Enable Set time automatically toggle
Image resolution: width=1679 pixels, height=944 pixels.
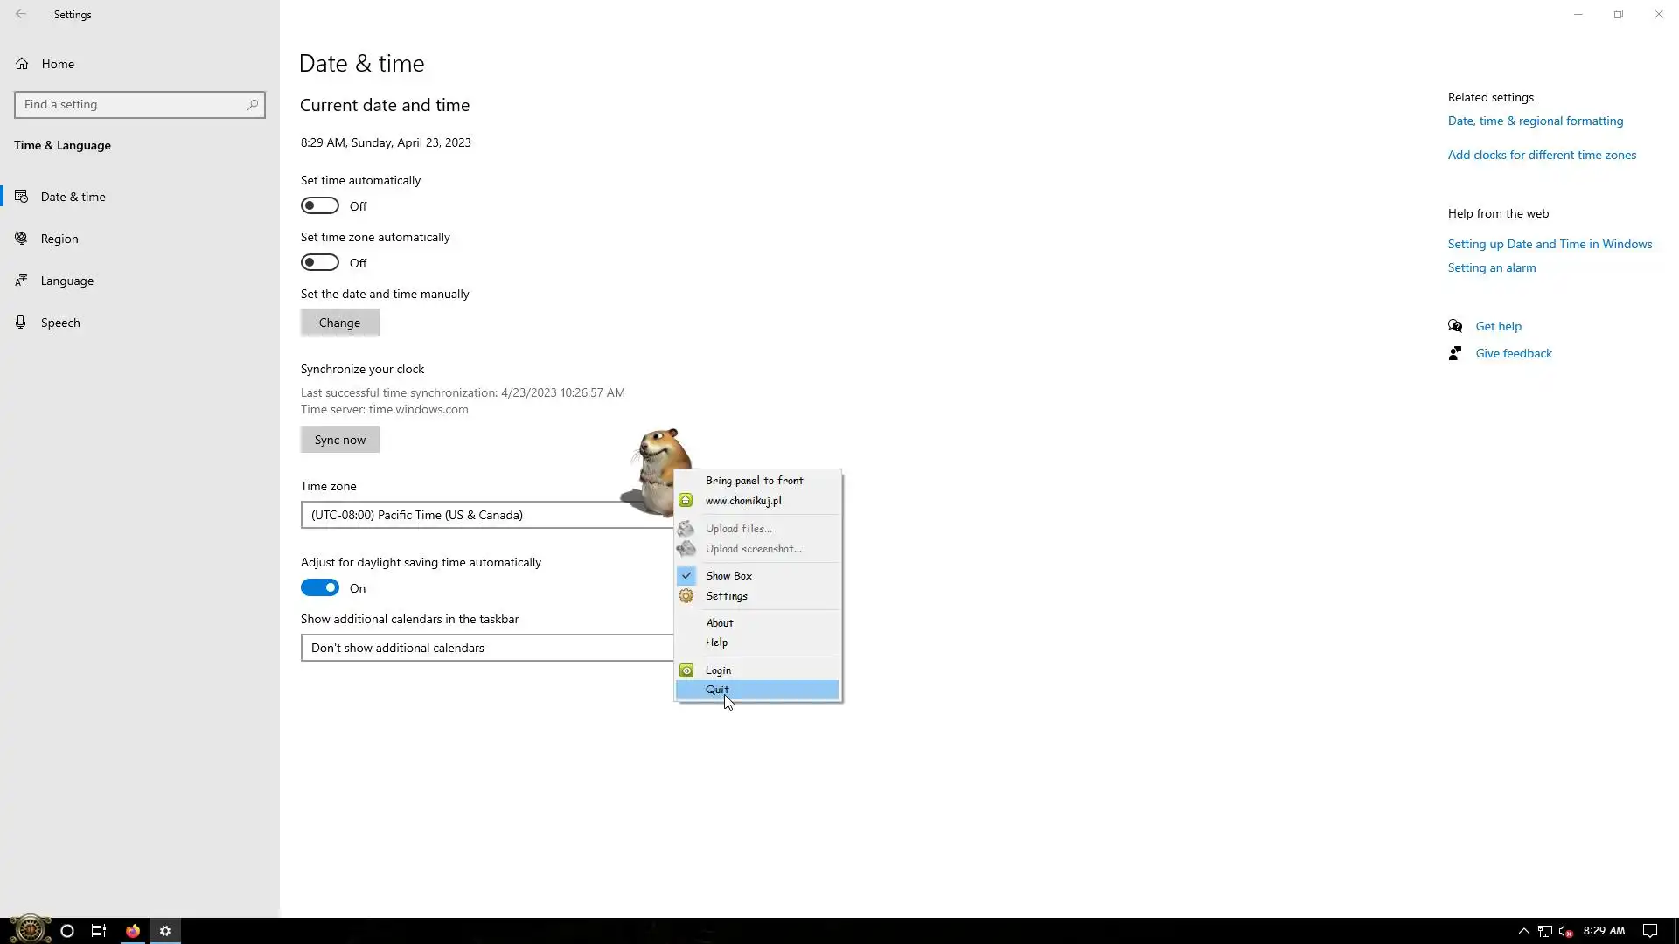[320, 206]
